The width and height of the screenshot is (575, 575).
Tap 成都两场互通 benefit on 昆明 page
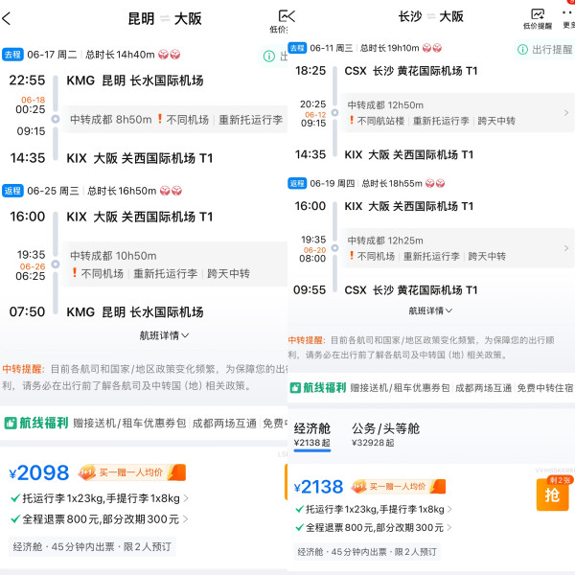coord(224,424)
